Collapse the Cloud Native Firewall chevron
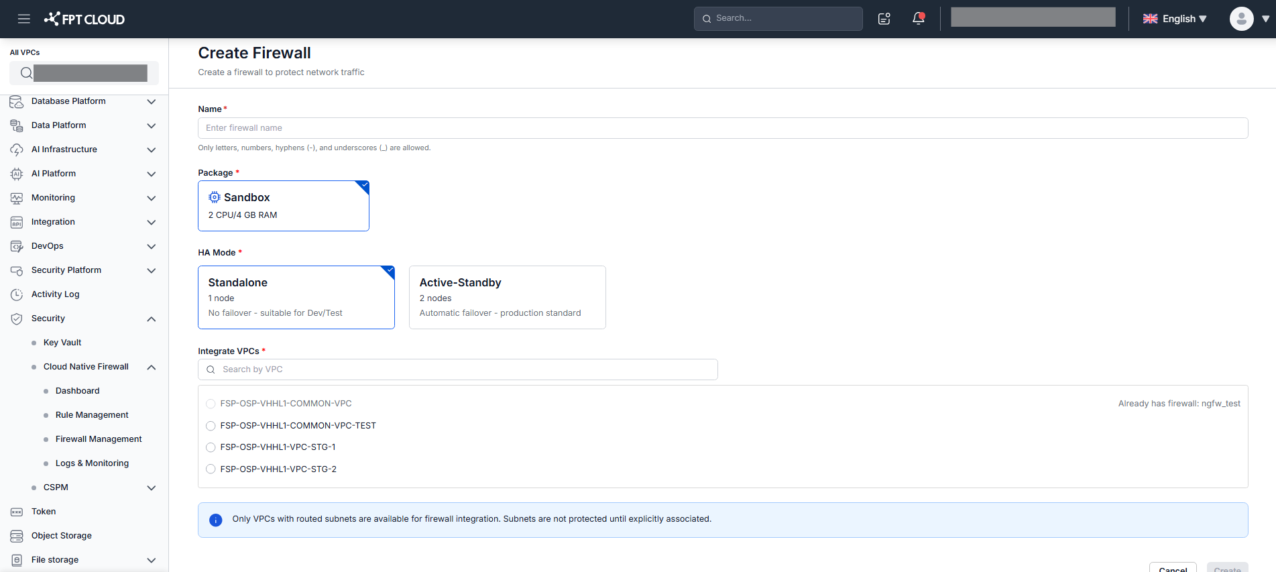The height and width of the screenshot is (572, 1276). (152, 367)
